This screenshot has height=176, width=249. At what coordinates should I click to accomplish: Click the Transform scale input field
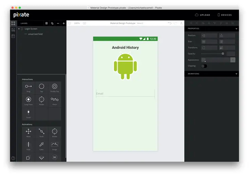(x=227, y=48)
